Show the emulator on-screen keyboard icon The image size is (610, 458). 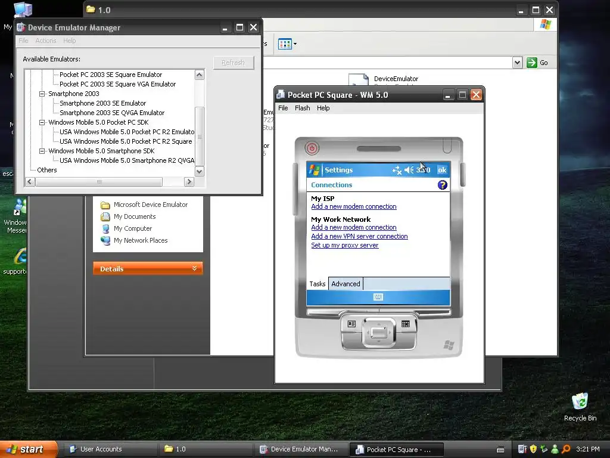(378, 297)
